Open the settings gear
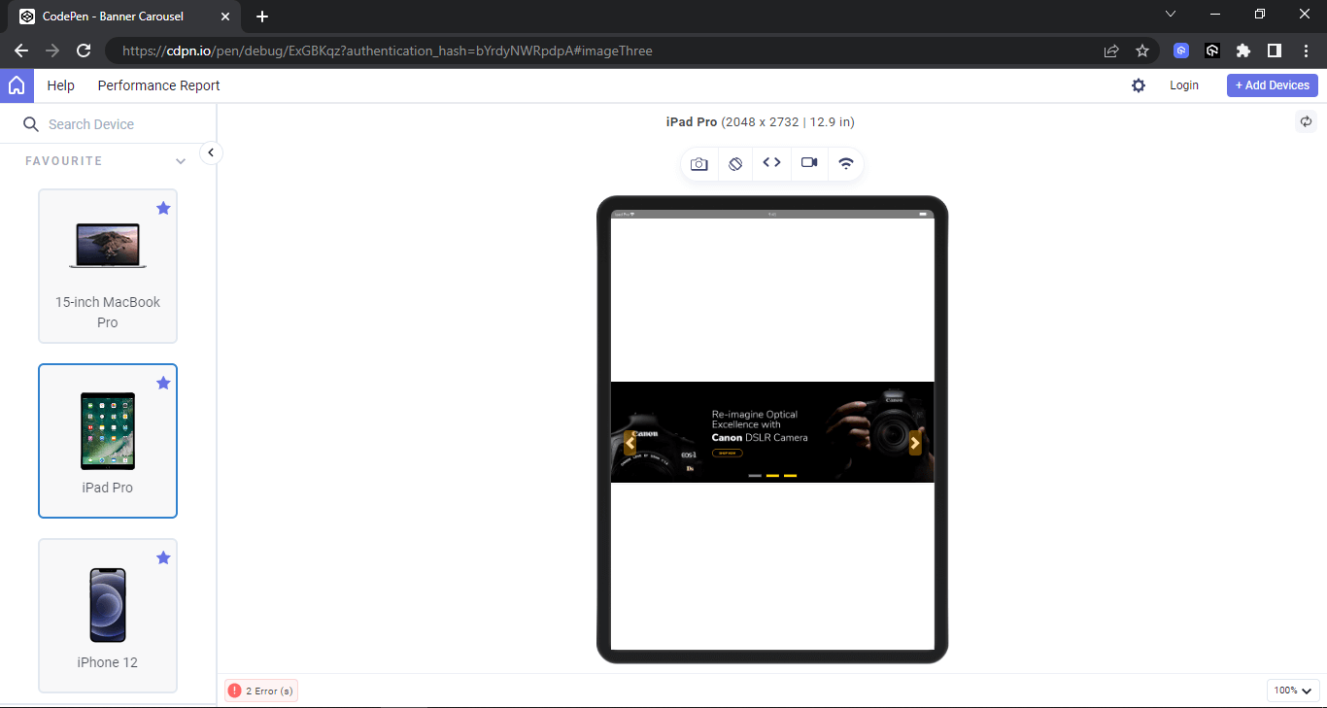 [1138, 85]
